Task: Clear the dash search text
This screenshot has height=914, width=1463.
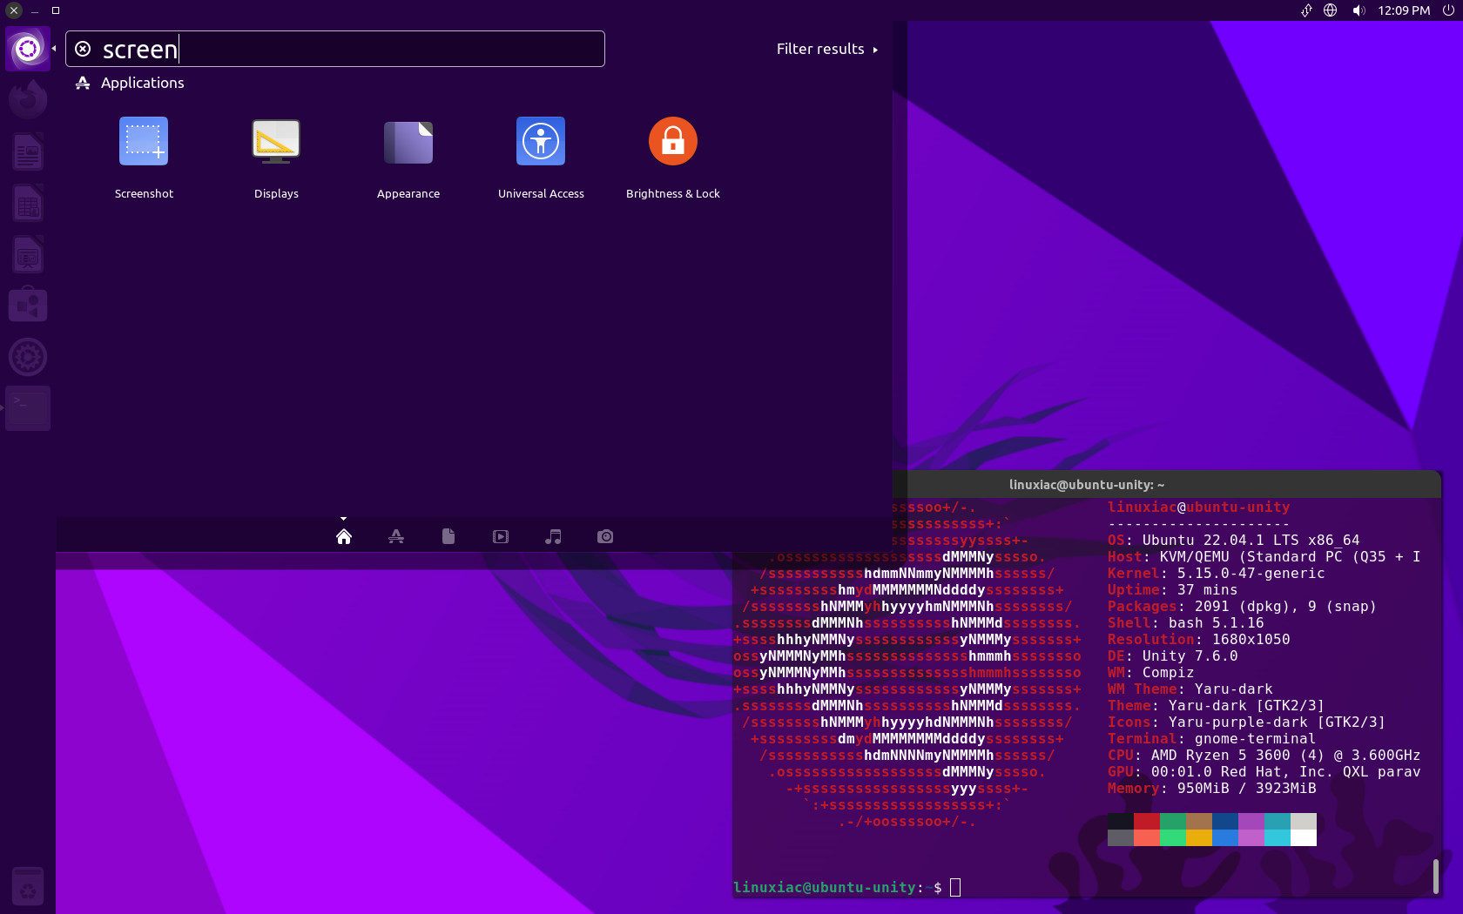Action: [83, 49]
